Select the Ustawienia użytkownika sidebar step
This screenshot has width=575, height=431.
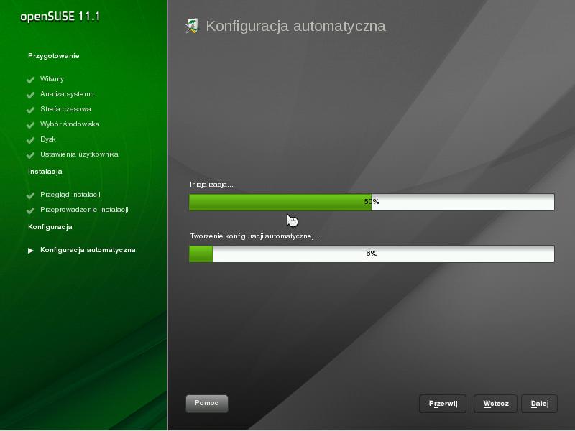click(79, 154)
